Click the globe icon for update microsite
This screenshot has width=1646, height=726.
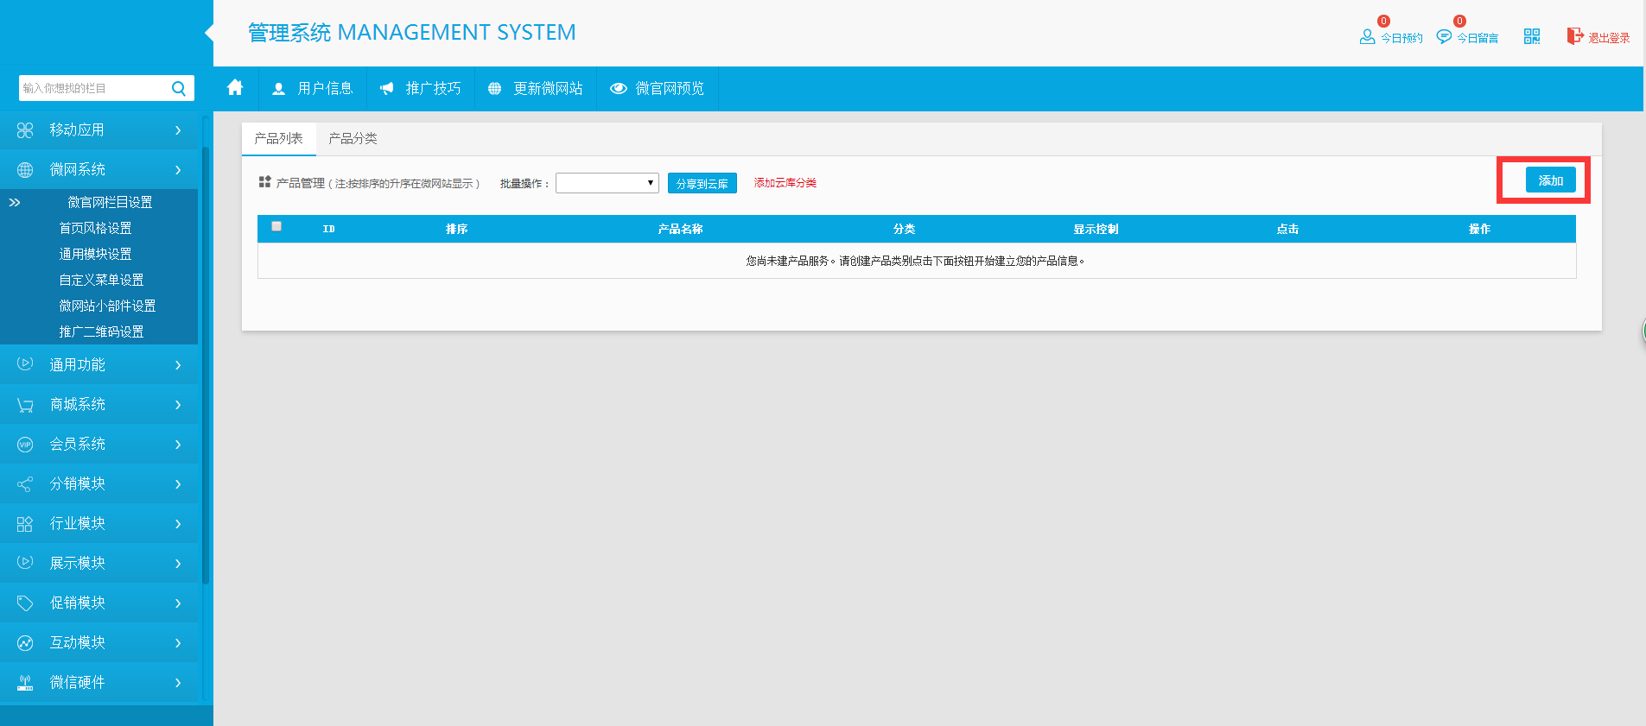click(494, 89)
